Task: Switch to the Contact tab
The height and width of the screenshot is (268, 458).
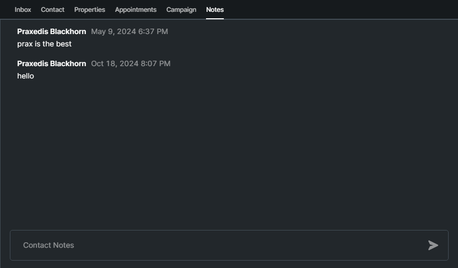Action: [52, 10]
